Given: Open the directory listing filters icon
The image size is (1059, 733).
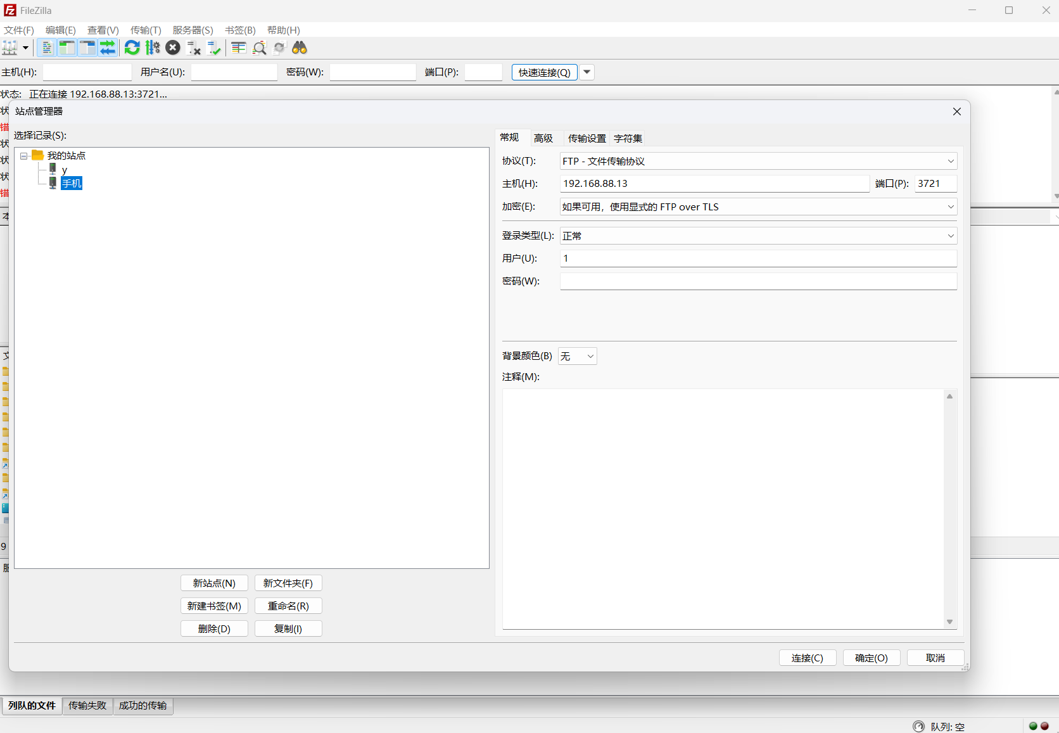Looking at the screenshot, I should (239, 48).
